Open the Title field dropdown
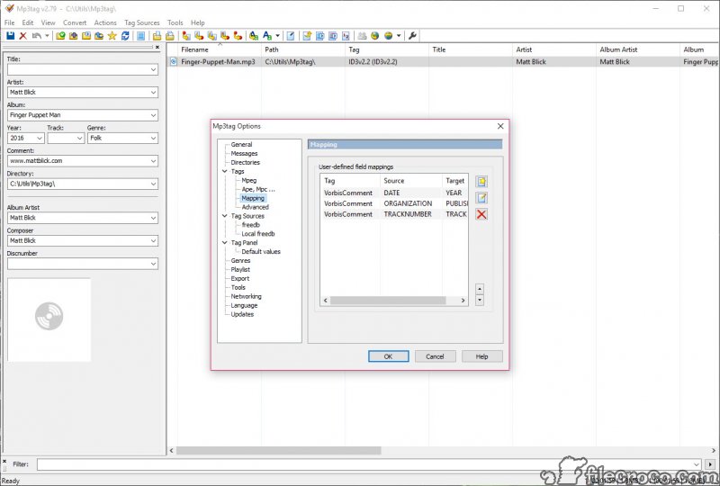This screenshot has height=486, width=720. click(x=153, y=69)
